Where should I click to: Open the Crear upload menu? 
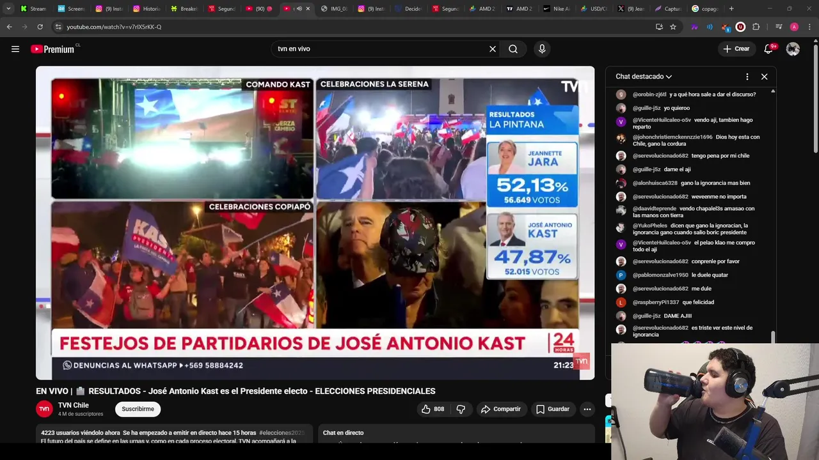(x=736, y=49)
